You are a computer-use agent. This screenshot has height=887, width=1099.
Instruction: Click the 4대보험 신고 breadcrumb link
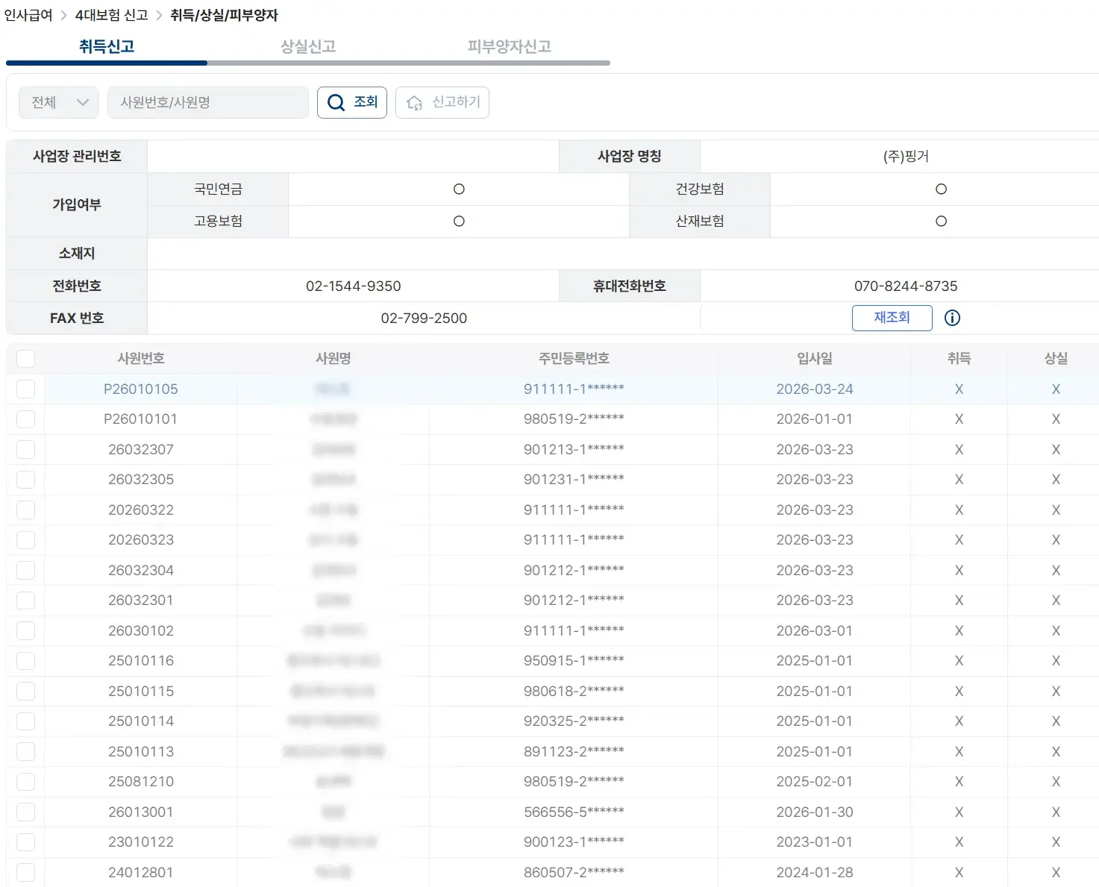click(x=111, y=16)
